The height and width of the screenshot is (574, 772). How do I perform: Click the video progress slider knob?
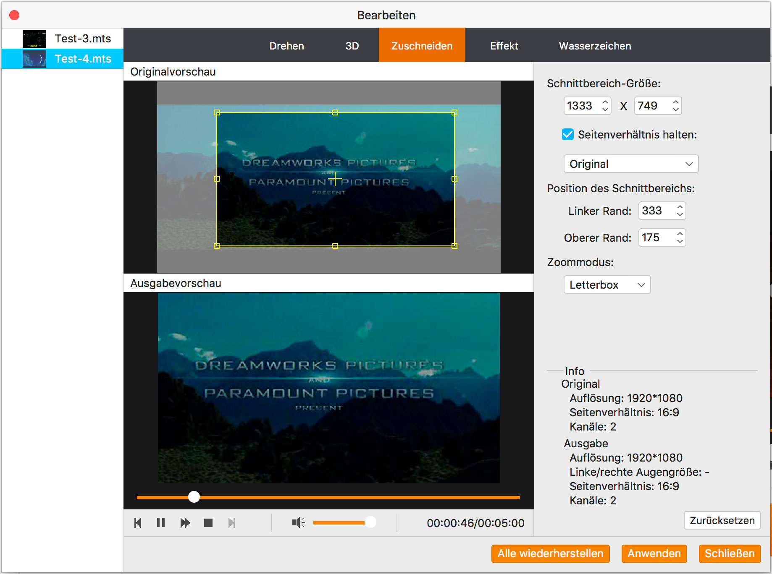194,497
